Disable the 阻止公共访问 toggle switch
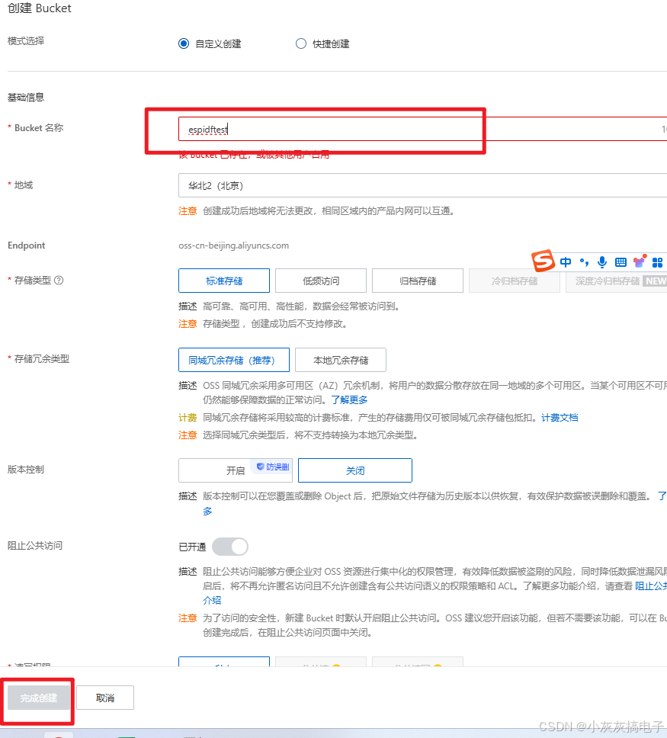This screenshot has width=667, height=738. [x=231, y=547]
